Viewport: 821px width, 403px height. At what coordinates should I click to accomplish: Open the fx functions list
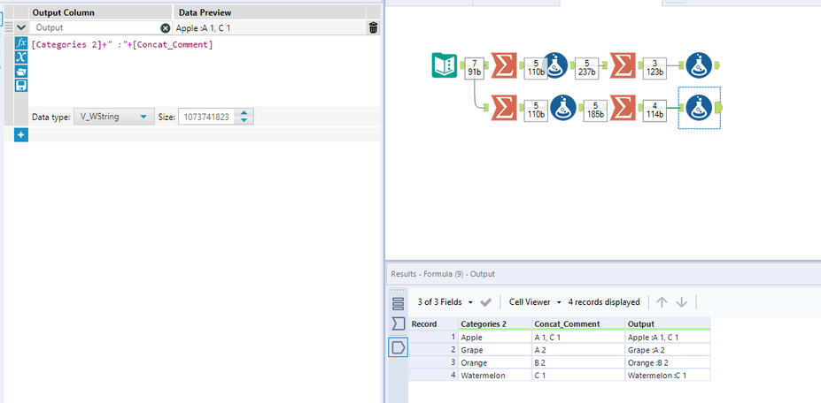tap(21, 42)
